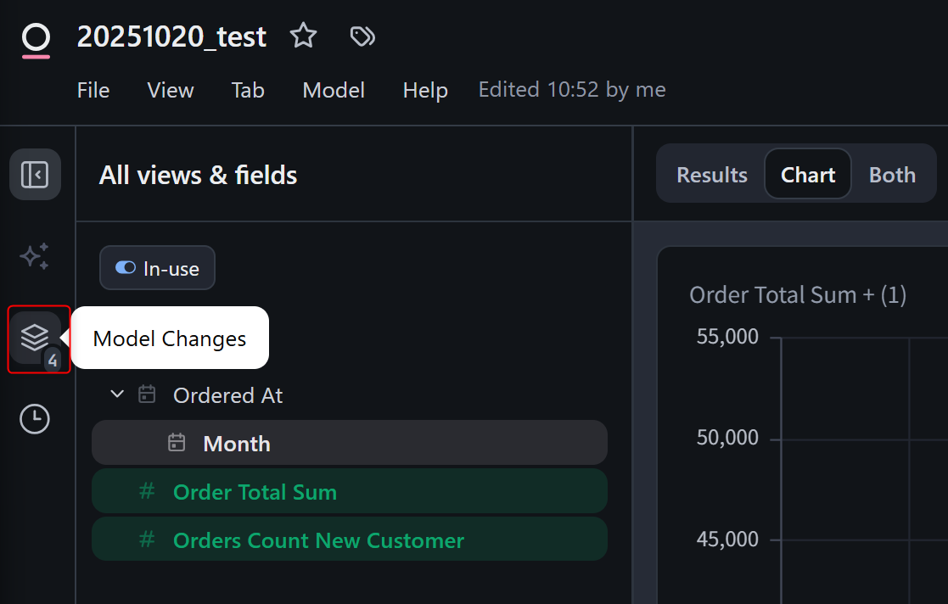The width and height of the screenshot is (948, 604).
Task: Open the Tab menu
Action: 248,90
